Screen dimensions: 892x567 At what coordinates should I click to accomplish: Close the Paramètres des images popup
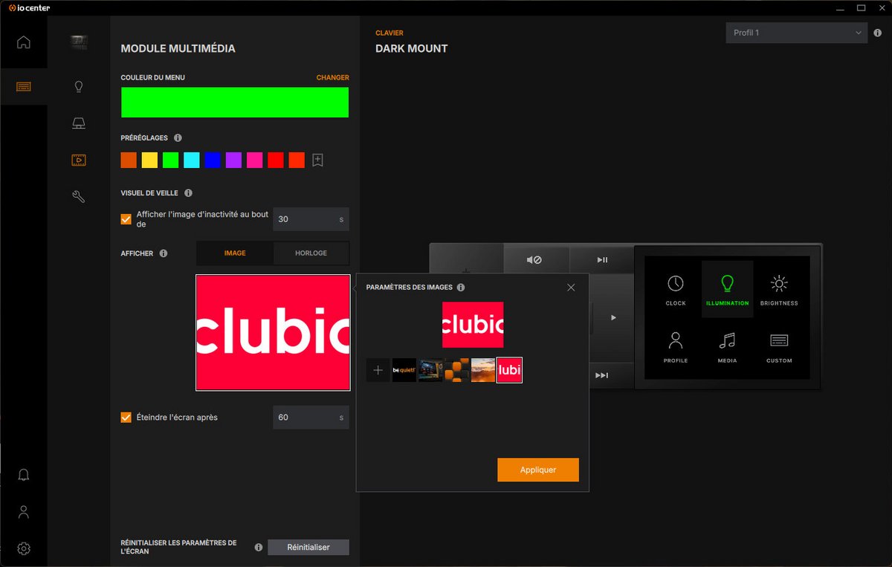571,288
